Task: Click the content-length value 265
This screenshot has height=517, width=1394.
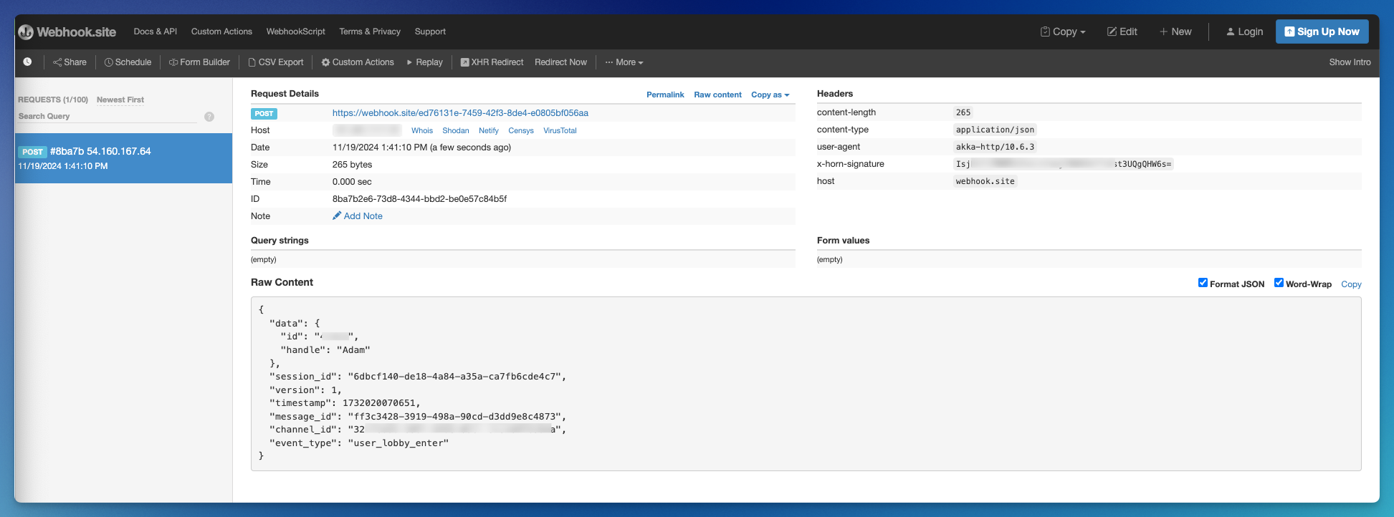Action: 963,112
